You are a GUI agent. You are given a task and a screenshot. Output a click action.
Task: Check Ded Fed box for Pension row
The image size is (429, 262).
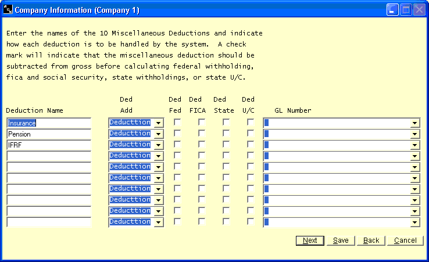[177, 134]
